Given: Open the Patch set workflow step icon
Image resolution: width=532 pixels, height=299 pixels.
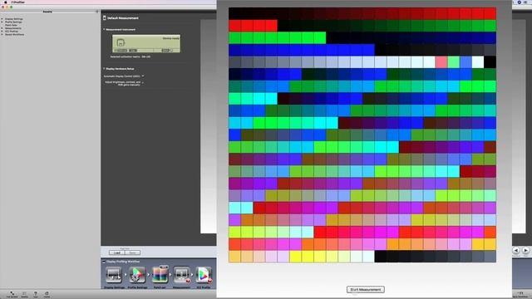Looking at the screenshot, I should click(160, 275).
